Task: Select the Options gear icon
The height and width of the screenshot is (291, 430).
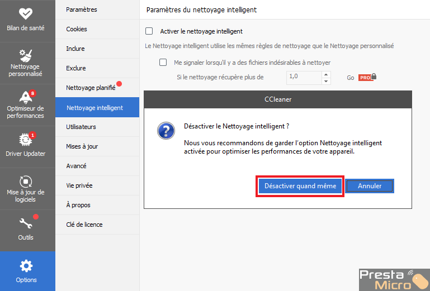Action: tap(26, 266)
